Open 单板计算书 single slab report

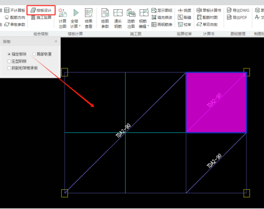click(209, 10)
